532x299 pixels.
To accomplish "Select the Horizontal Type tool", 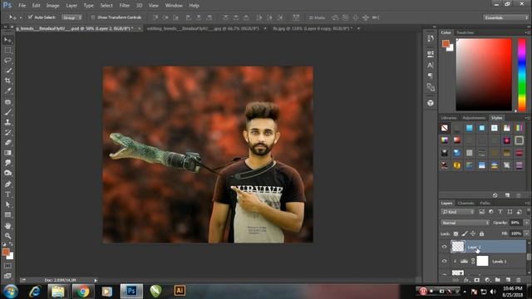I will click(x=7, y=194).
